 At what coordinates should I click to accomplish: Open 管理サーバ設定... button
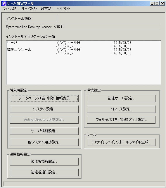[121, 99]
